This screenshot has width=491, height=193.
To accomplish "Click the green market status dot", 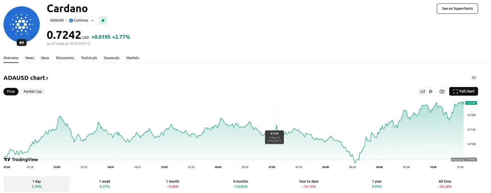I will 103,20.
